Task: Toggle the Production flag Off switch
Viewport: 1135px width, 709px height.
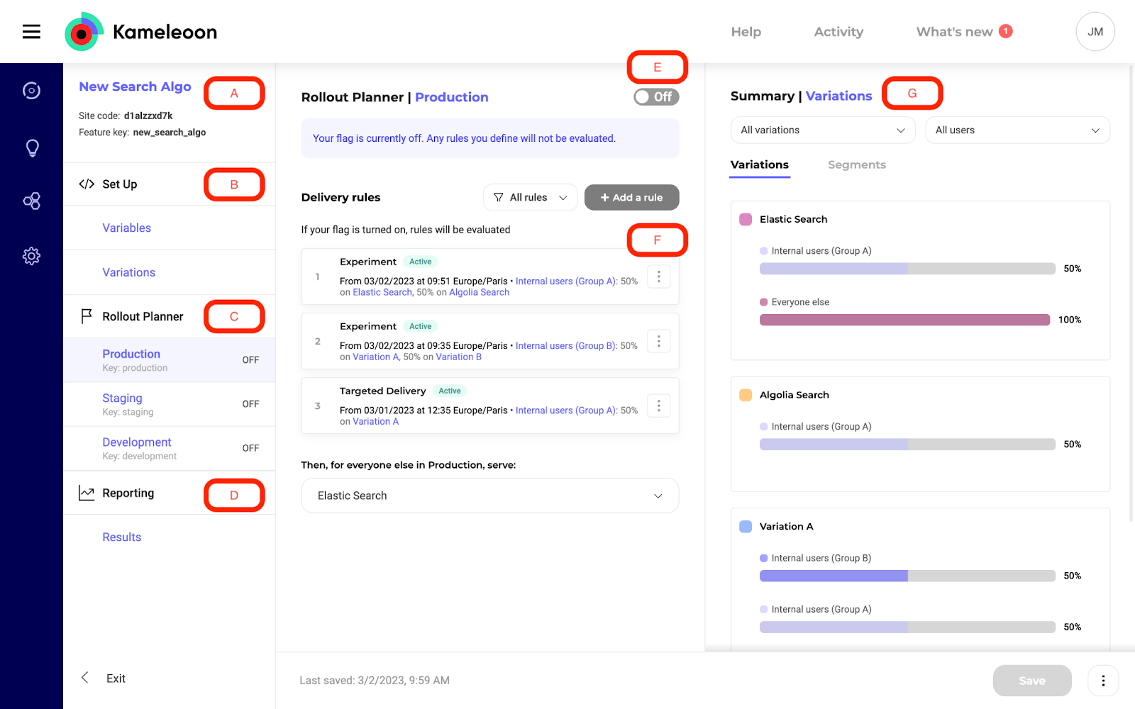Action: [656, 97]
